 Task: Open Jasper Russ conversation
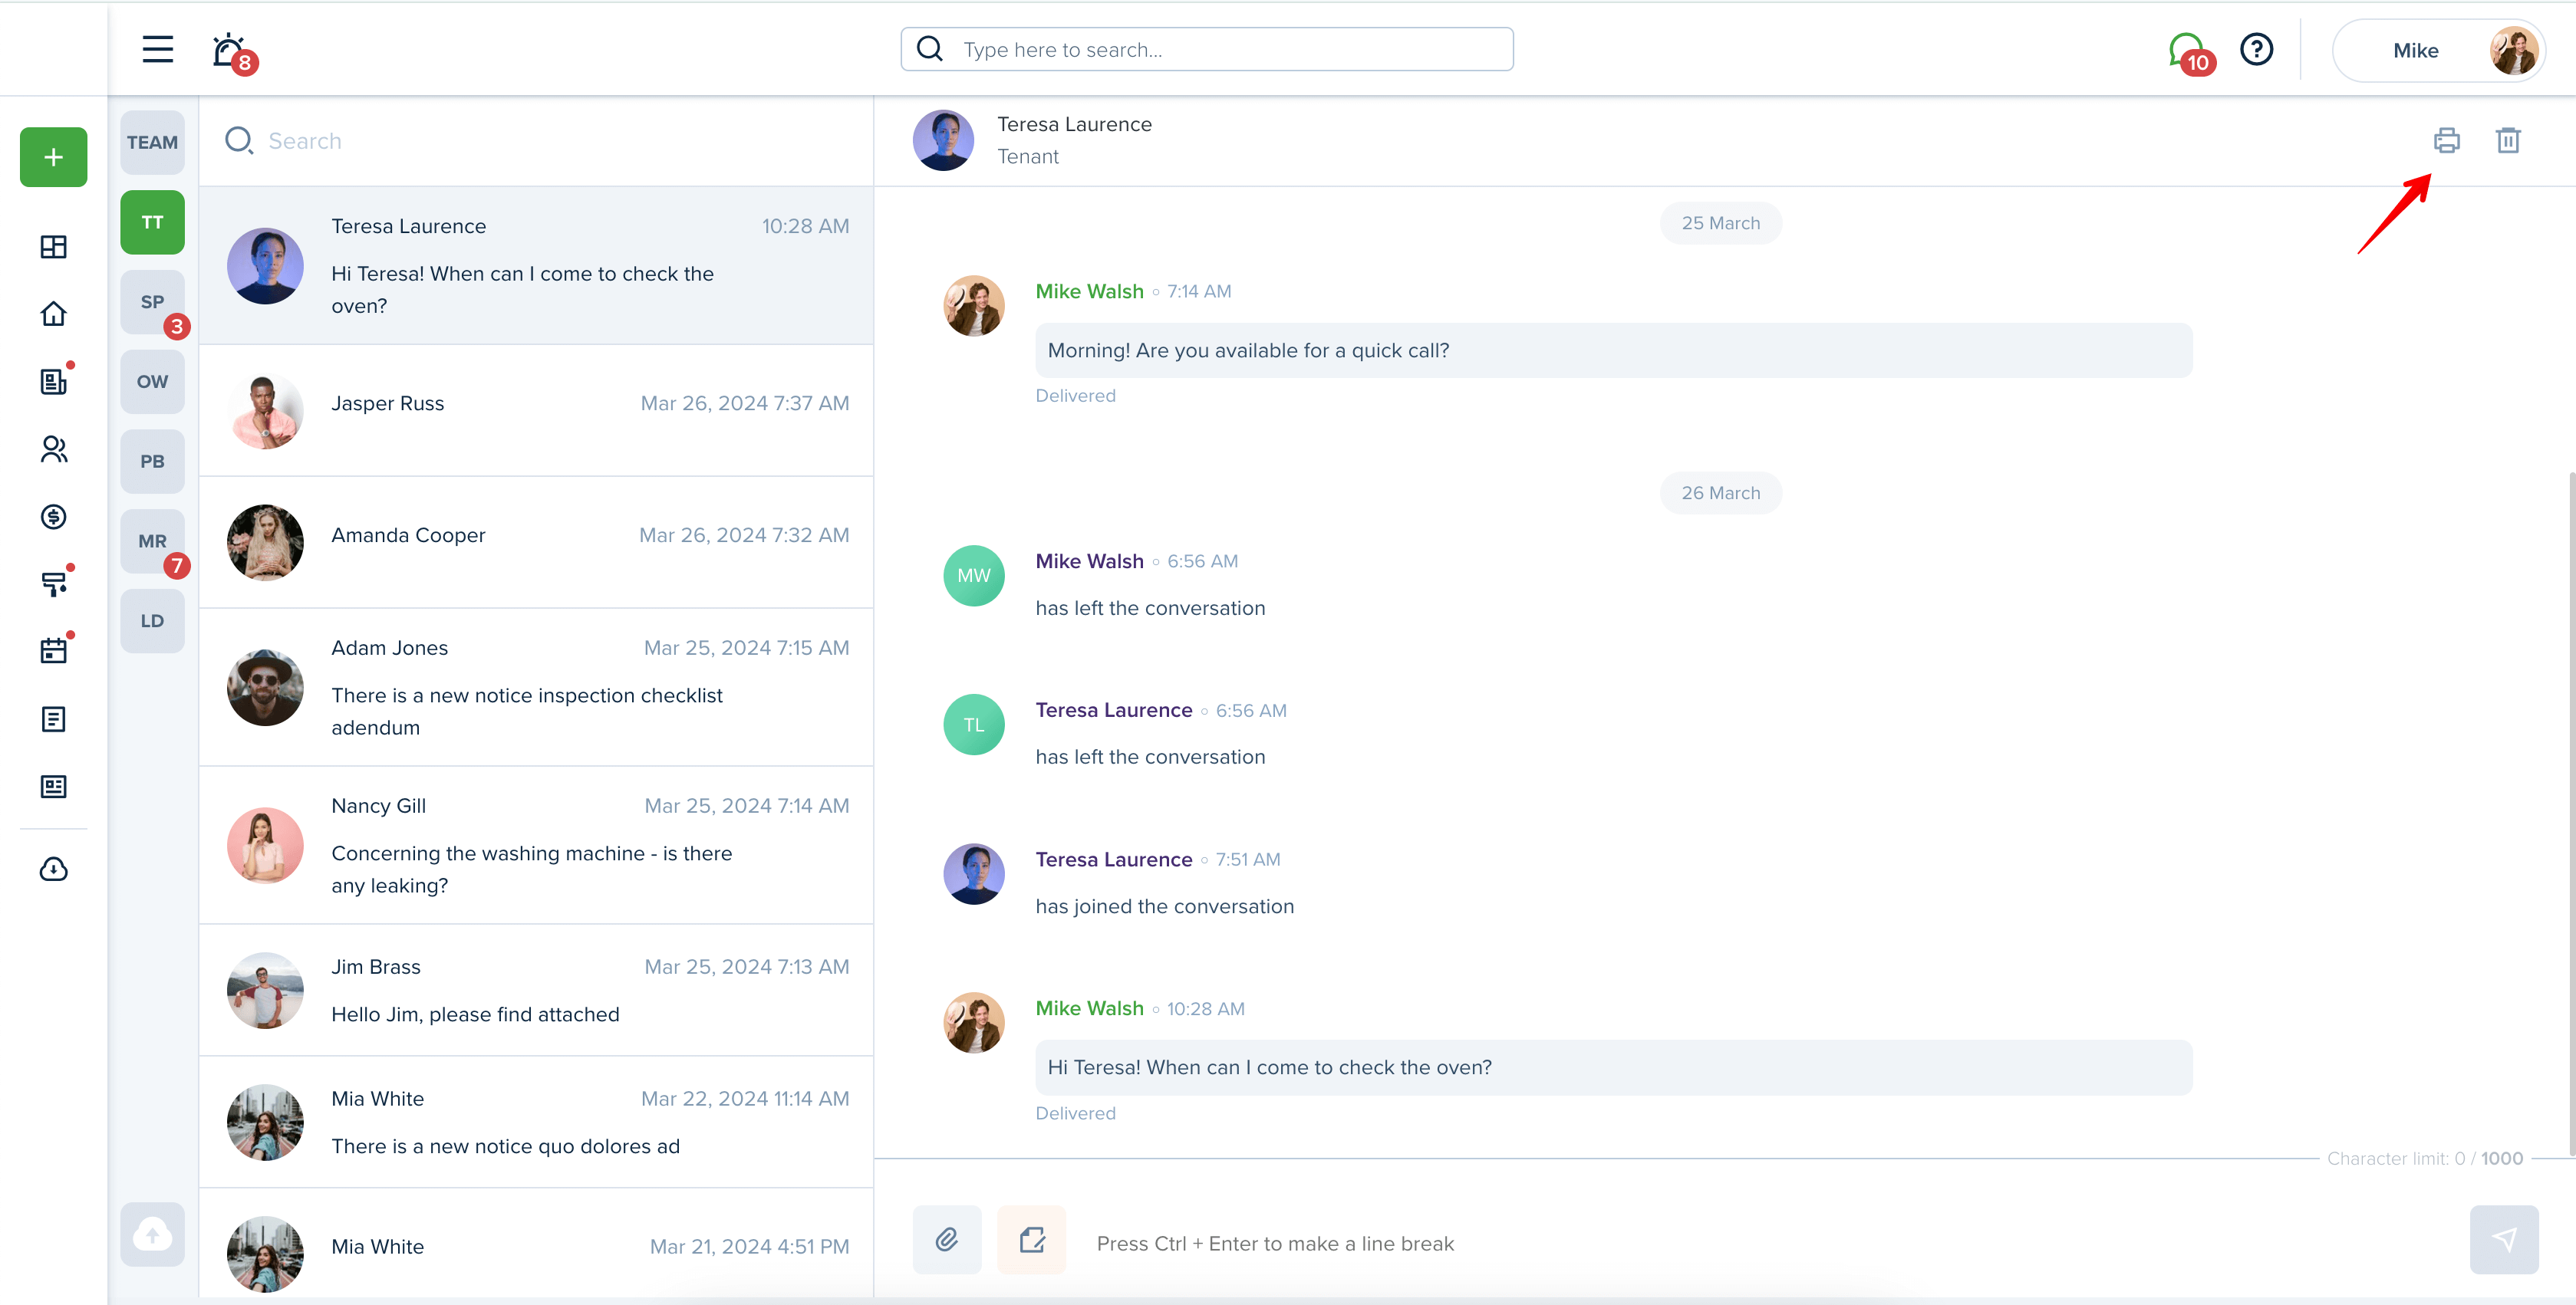(x=536, y=411)
